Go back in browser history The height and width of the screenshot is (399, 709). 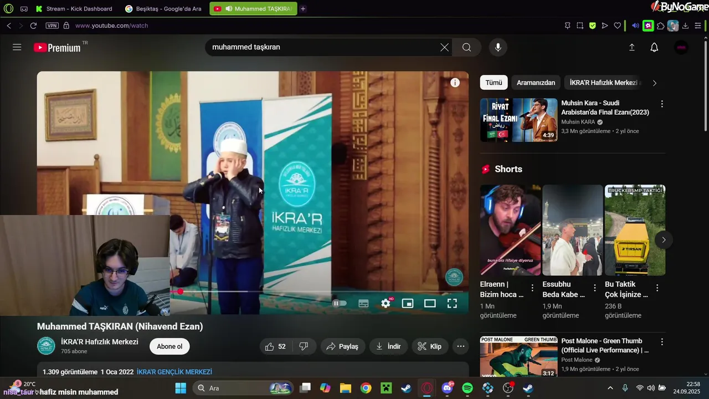pyautogui.click(x=9, y=25)
